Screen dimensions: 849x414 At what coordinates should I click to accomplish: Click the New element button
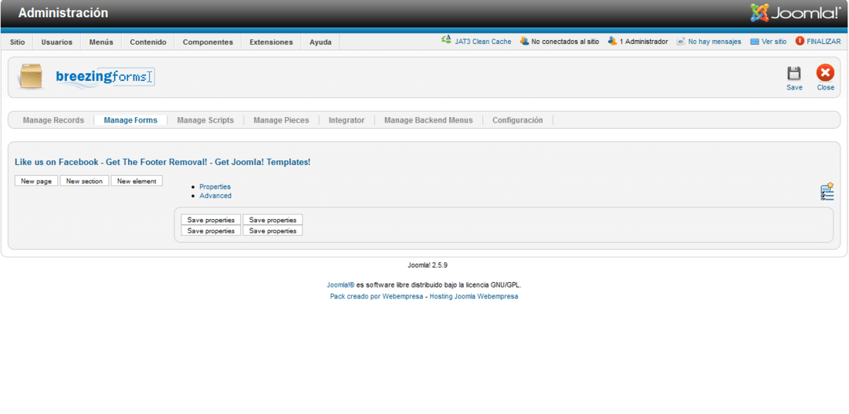(137, 181)
